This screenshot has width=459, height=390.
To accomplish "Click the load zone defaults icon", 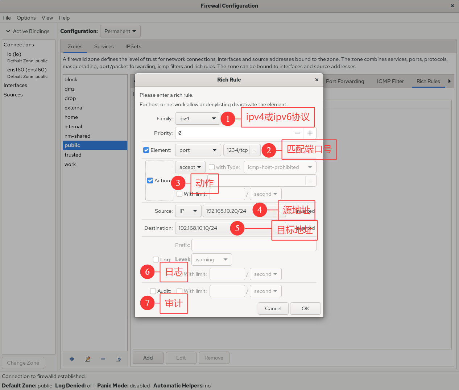I will (x=119, y=359).
